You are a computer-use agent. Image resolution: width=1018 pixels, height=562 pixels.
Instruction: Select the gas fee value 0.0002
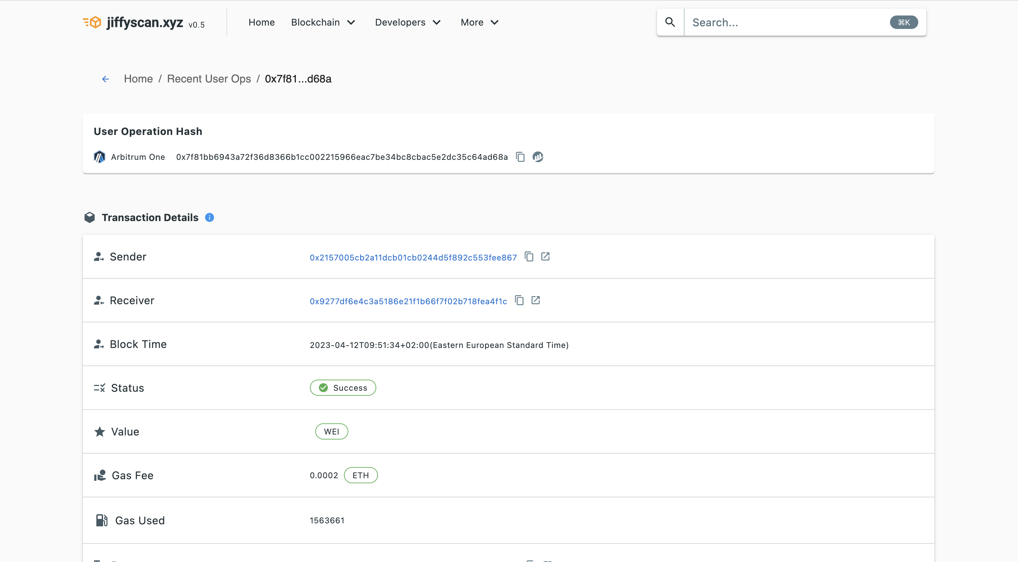324,475
